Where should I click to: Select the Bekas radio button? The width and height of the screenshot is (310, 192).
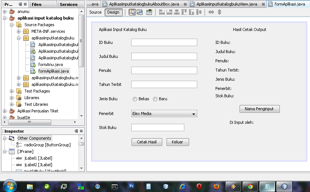click(135, 99)
